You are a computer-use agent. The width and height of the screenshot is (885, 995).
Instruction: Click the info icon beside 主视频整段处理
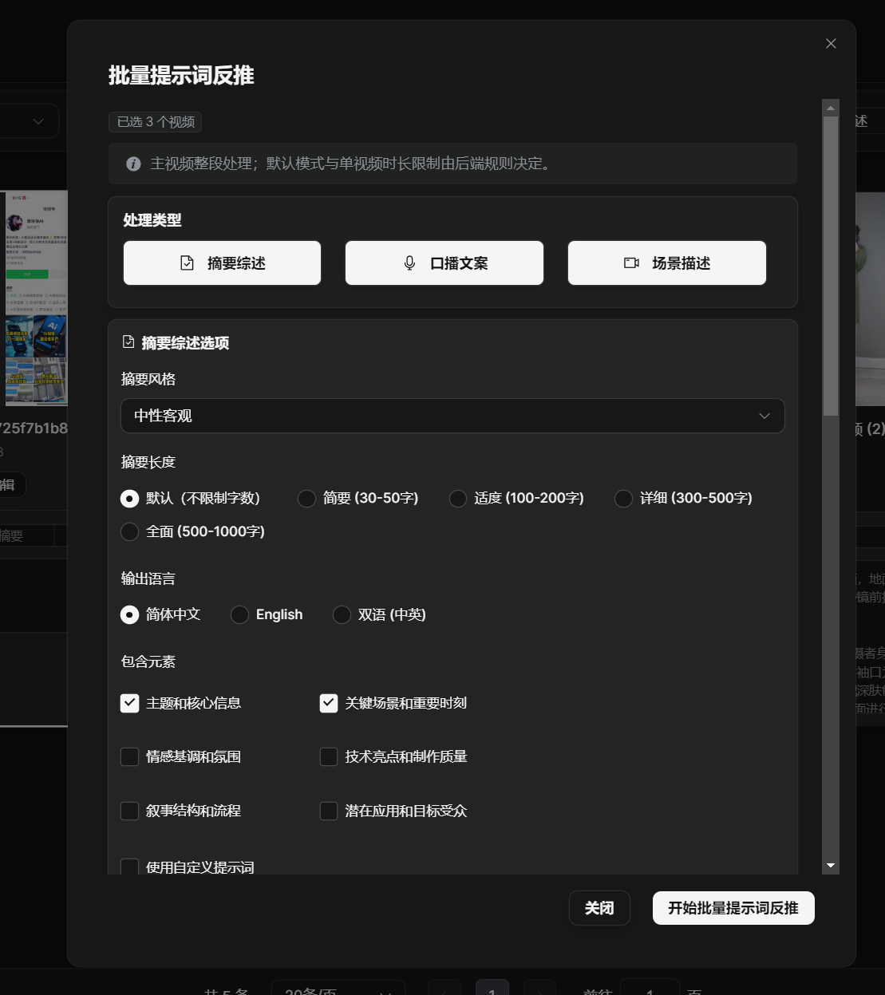[x=134, y=164]
